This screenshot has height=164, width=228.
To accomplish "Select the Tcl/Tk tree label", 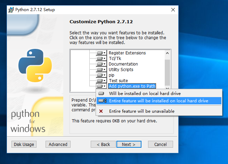I will (115, 59).
